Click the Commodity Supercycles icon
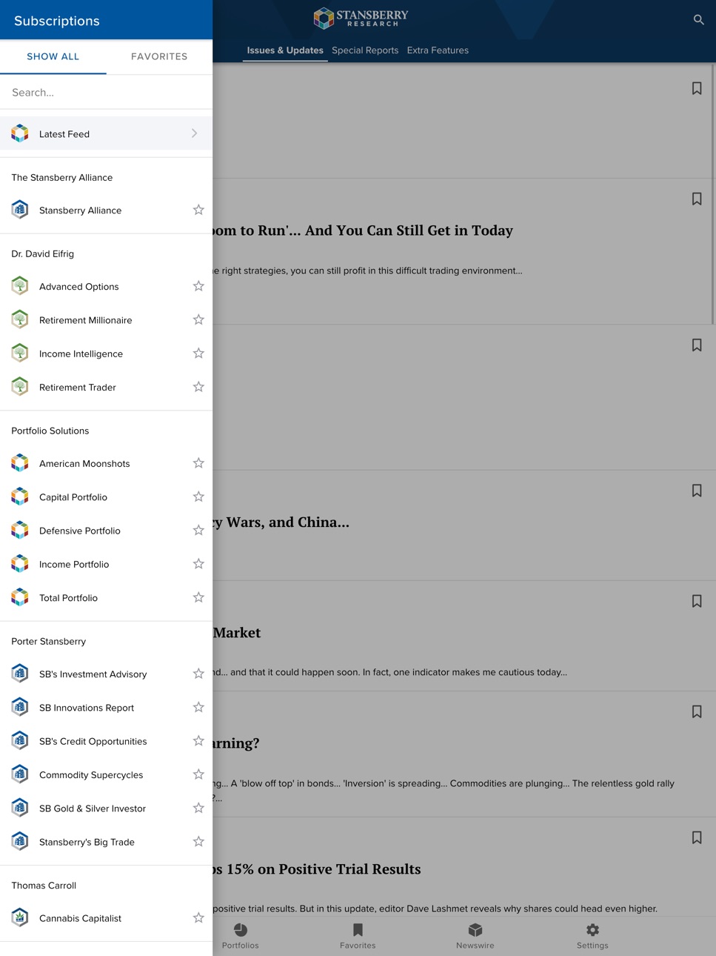The width and height of the screenshot is (716, 956). point(20,774)
